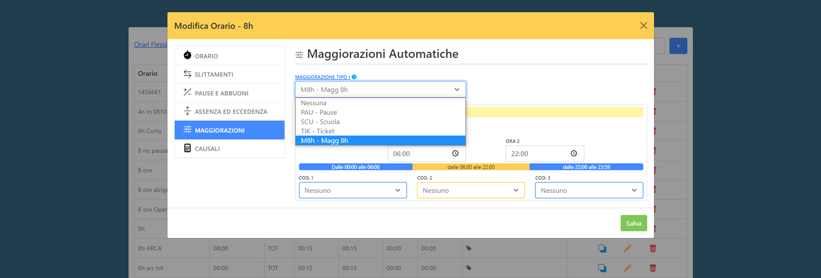The image size is (821, 278).
Task: Choose the SCU - Scuola option
Action: pos(380,121)
